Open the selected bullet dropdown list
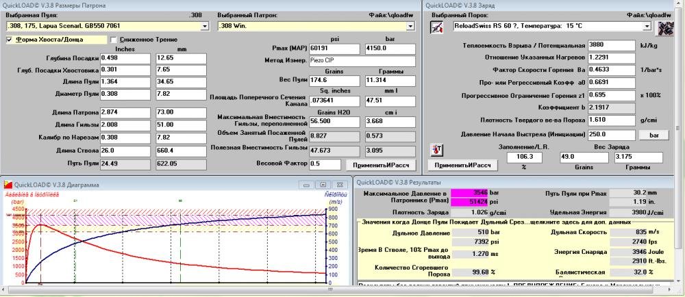Image resolution: width=685 pixels, height=297 pixels. (205, 26)
